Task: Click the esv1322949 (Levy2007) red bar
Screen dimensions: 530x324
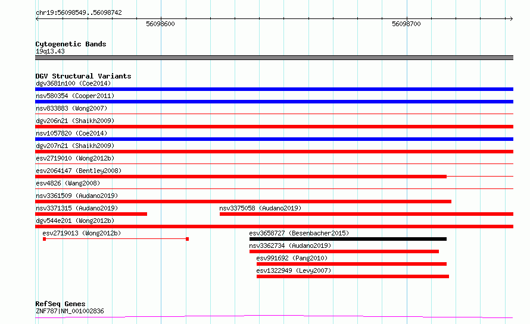Action: pyautogui.click(x=353, y=276)
